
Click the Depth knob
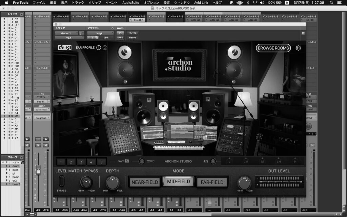(x=113, y=183)
